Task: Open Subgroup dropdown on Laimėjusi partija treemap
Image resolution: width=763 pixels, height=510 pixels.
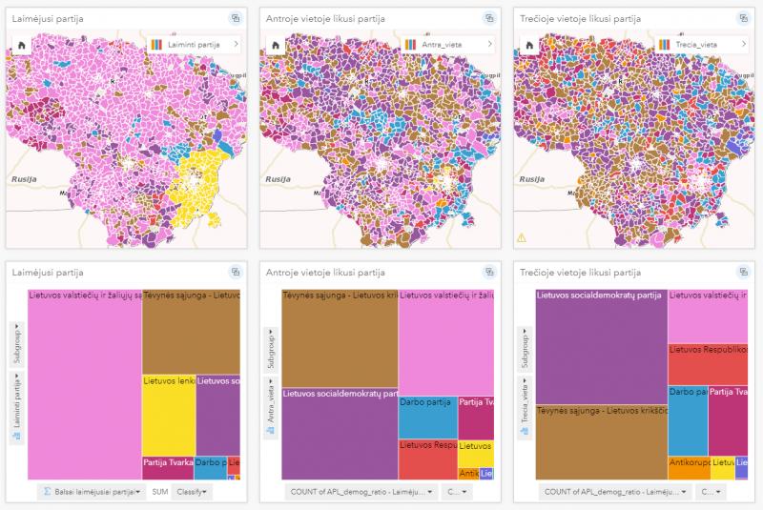Action: pyautogui.click(x=17, y=343)
